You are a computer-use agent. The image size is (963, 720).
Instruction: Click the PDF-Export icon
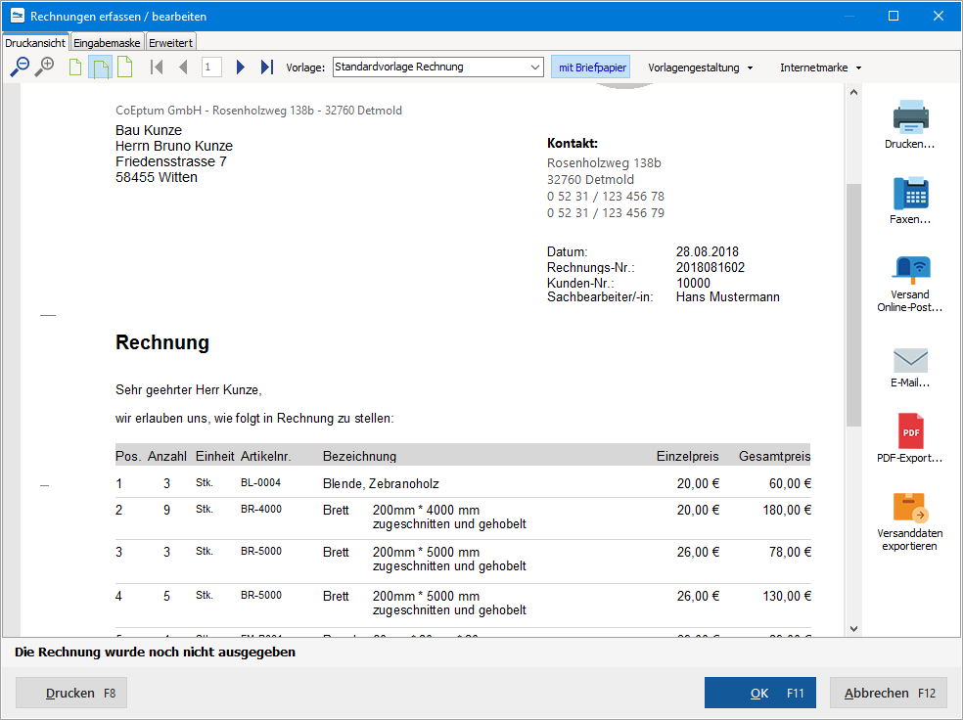pyautogui.click(x=910, y=430)
